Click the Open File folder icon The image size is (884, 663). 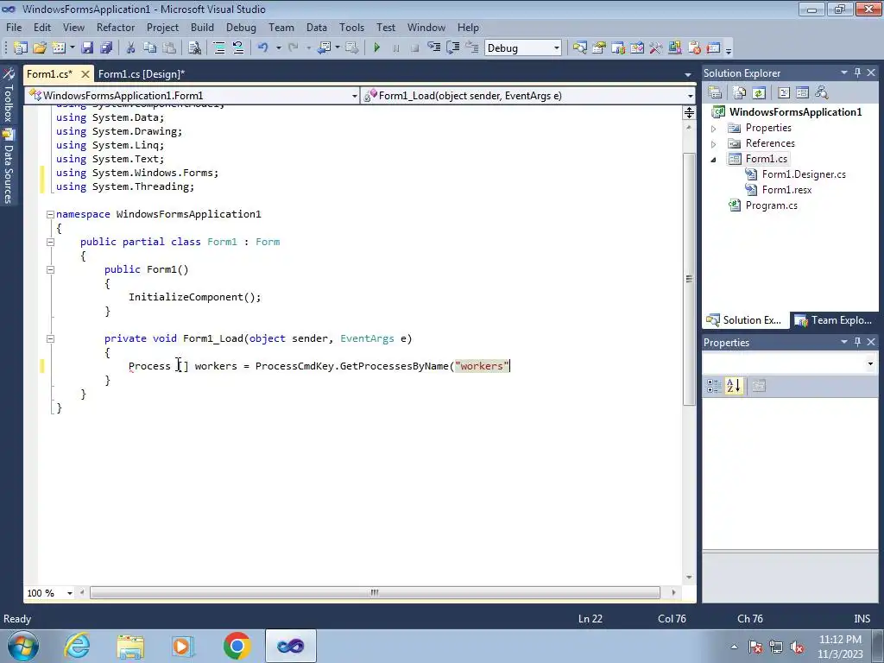40,48
